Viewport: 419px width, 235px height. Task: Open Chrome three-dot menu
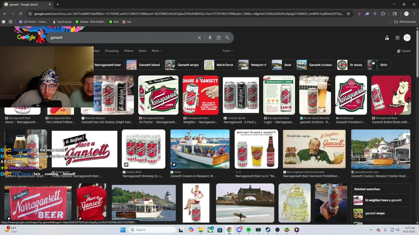tap(414, 14)
